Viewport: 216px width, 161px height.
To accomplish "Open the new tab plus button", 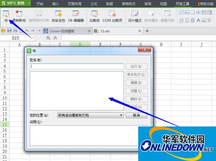I will 147,31.
